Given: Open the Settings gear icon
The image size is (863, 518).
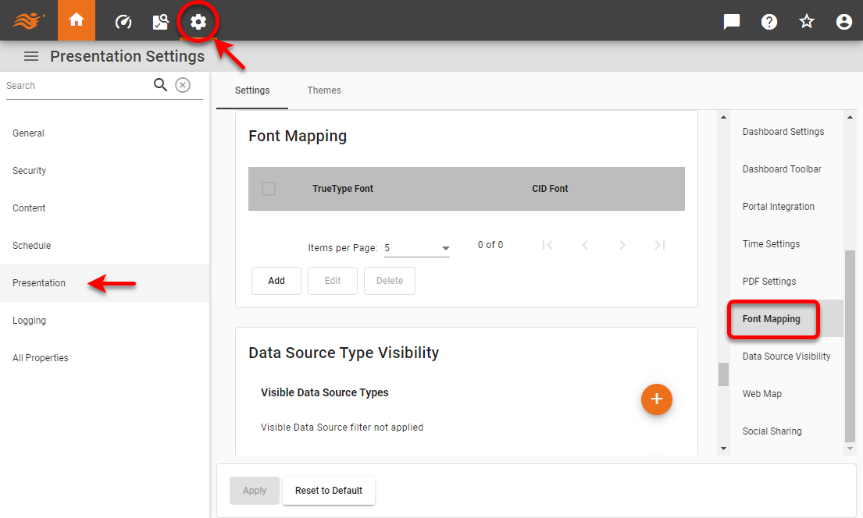Looking at the screenshot, I should [x=198, y=22].
